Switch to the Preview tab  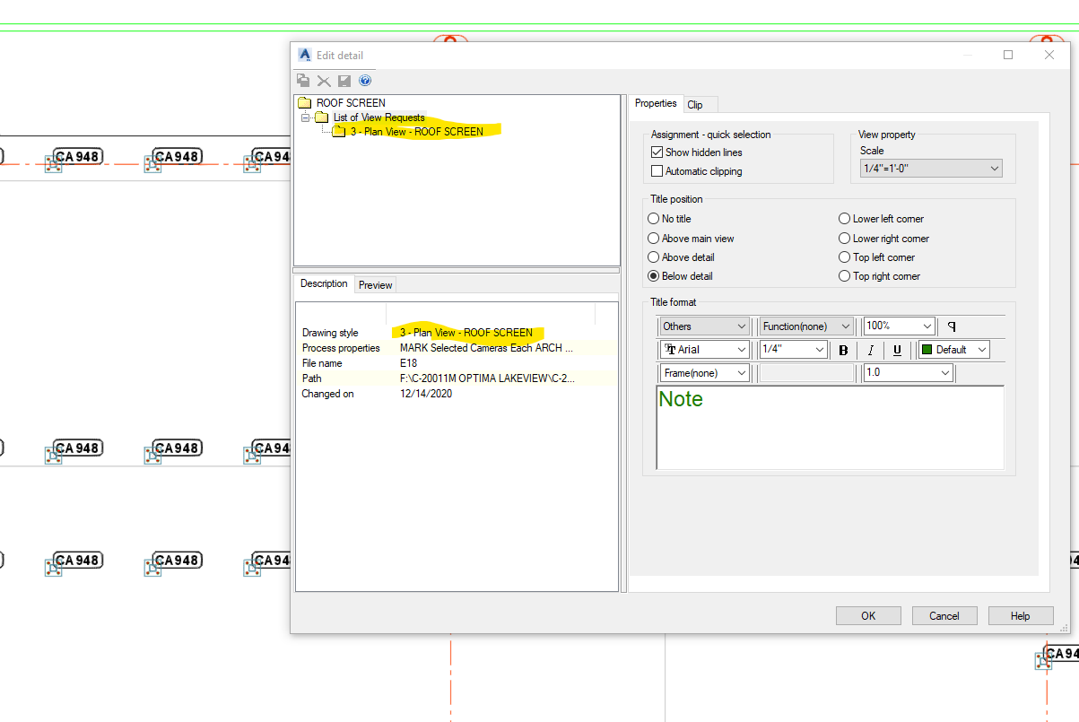(x=375, y=284)
